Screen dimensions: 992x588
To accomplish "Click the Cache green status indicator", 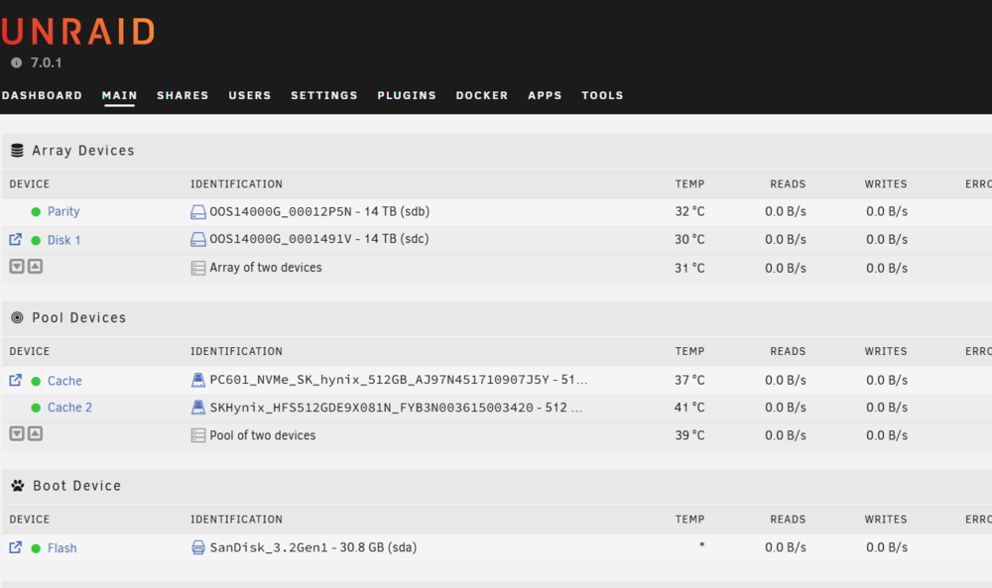I will [36, 381].
